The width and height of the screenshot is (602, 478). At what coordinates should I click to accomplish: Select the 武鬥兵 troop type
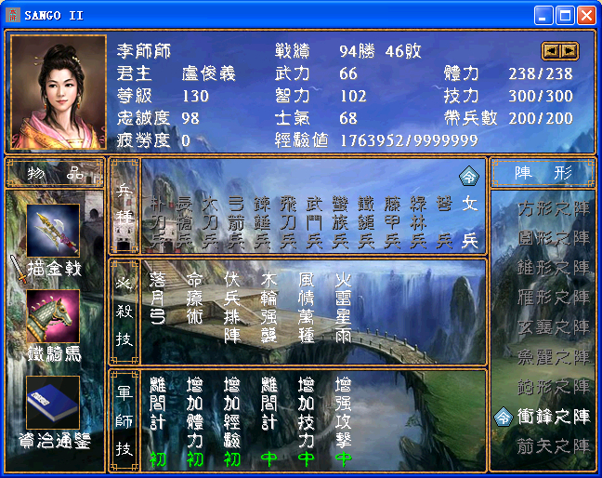click(x=314, y=222)
